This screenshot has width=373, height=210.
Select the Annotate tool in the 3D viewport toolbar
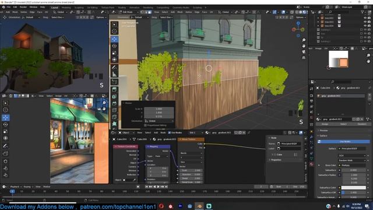[114, 68]
